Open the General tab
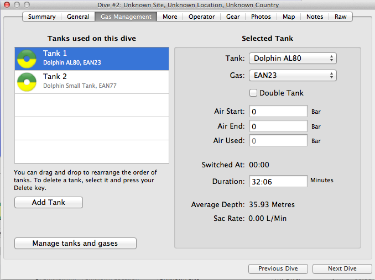Viewport: 375px width, 280px height. tap(78, 17)
